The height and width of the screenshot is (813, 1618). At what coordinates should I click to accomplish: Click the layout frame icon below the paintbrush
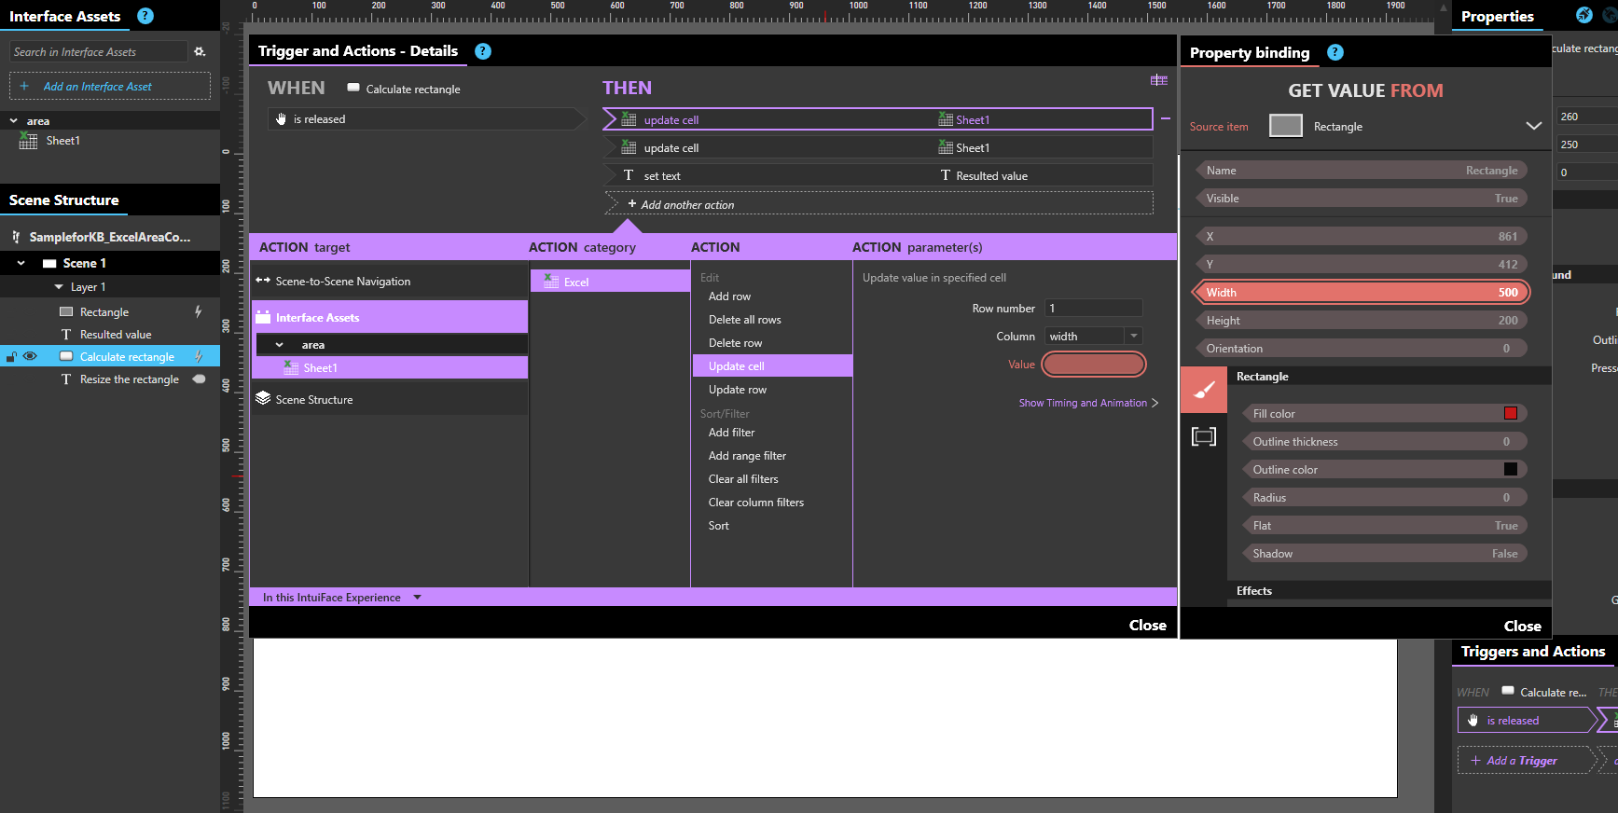pos(1204,436)
